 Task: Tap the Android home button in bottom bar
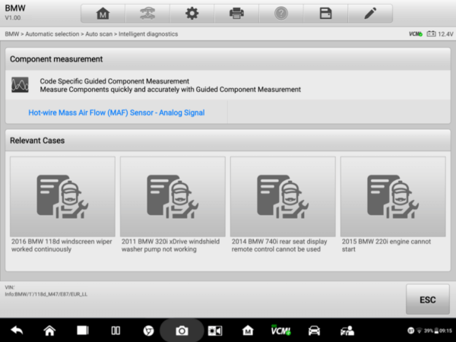coord(49,331)
